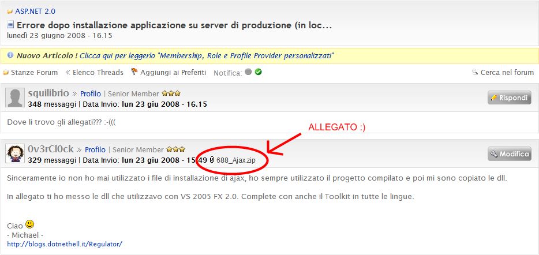The image size is (539, 255).
Task: Open squilibrio username link
Action: pyautogui.click(x=48, y=93)
